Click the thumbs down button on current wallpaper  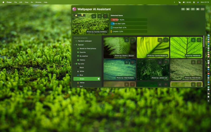pyautogui.click(x=82, y=15)
